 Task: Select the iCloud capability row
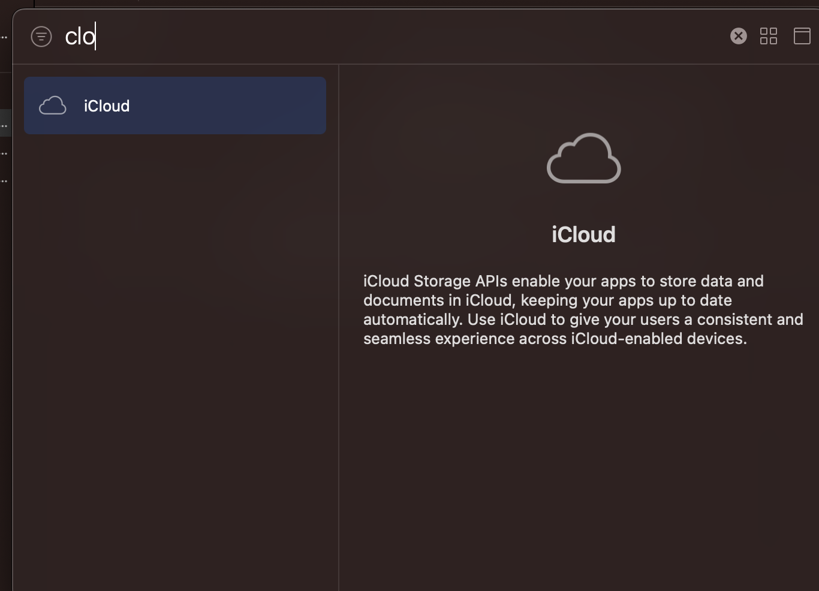click(x=175, y=105)
